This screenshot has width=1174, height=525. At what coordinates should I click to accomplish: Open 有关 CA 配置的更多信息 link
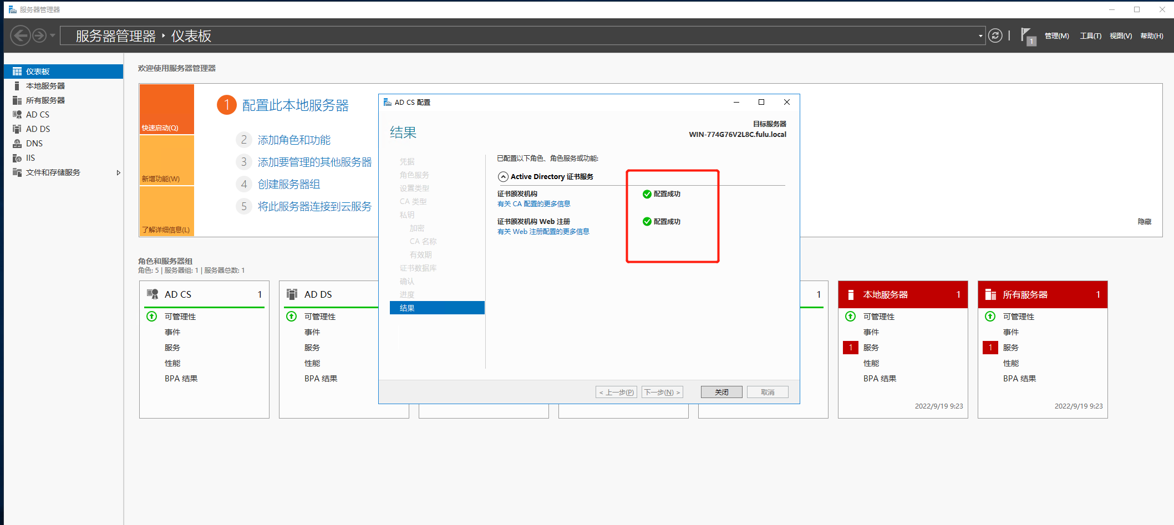(x=533, y=204)
